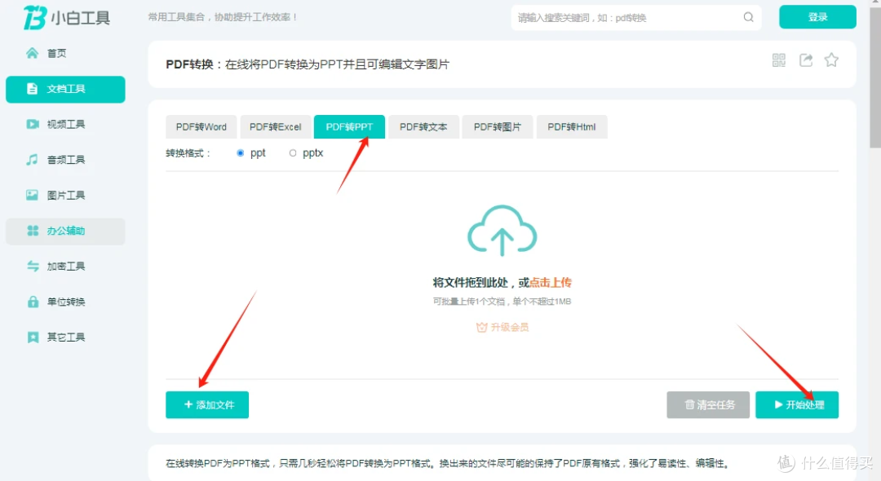The image size is (881, 481).
Task: Favorite the page with star icon
Action: [x=831, y=60]
